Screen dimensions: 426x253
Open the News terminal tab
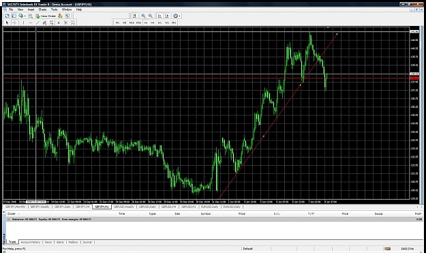(x=48, y=242)
